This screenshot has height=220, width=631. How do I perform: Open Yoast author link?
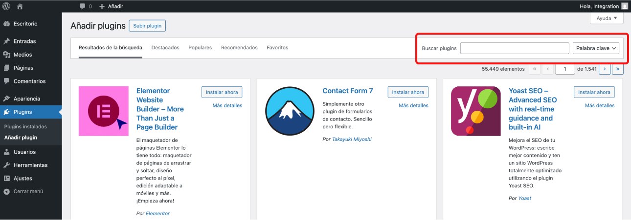525,198
